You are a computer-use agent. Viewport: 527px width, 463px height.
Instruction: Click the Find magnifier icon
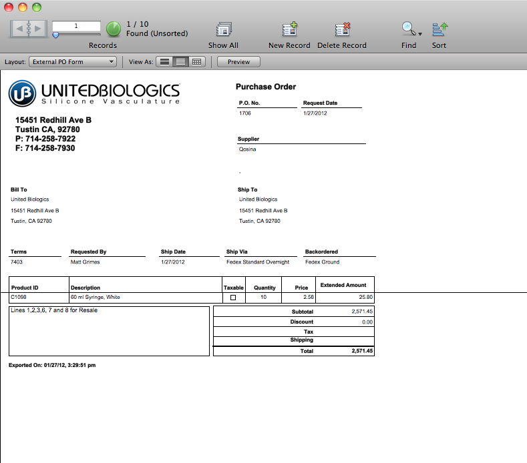coord(407,29)
